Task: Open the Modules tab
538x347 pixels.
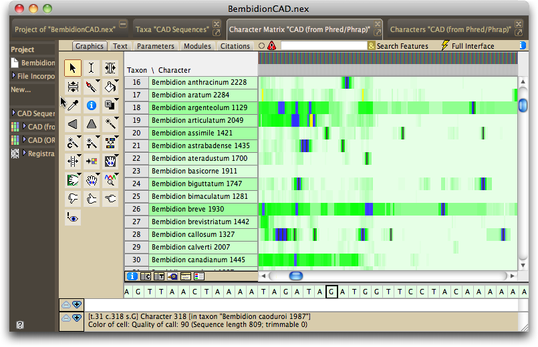Action: pyautogui.click(x=197, y=46)
